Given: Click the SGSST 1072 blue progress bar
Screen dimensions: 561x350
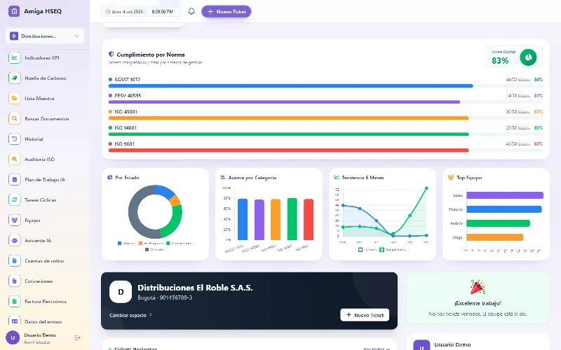Looking at the screenshot, I should click(x=290, y=86).
